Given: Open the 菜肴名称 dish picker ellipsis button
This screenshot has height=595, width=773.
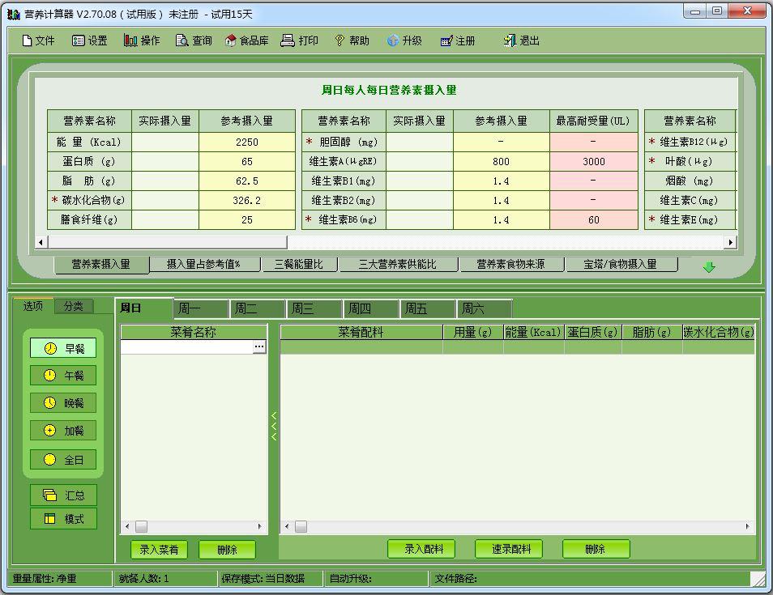Looking at the screenshot, I should (x=259, y=346).
